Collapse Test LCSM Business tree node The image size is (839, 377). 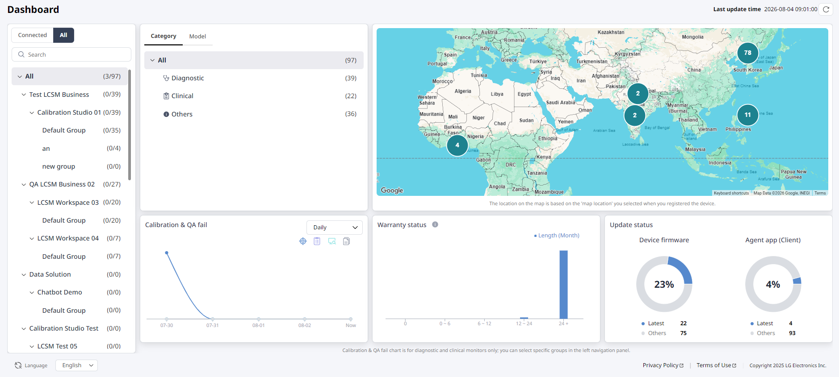click(x=24, y=95)
